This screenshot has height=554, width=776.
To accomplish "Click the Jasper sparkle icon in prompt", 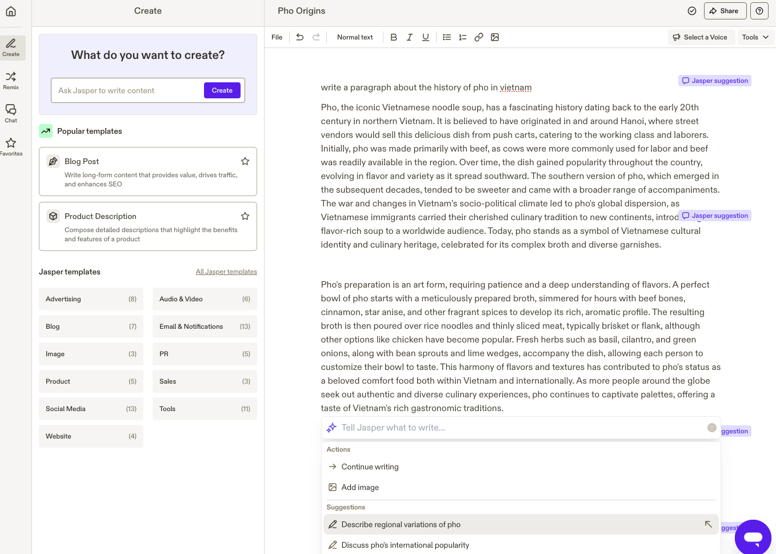I will [331, 428].
